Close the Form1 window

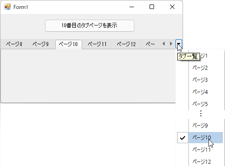point(172,7)
